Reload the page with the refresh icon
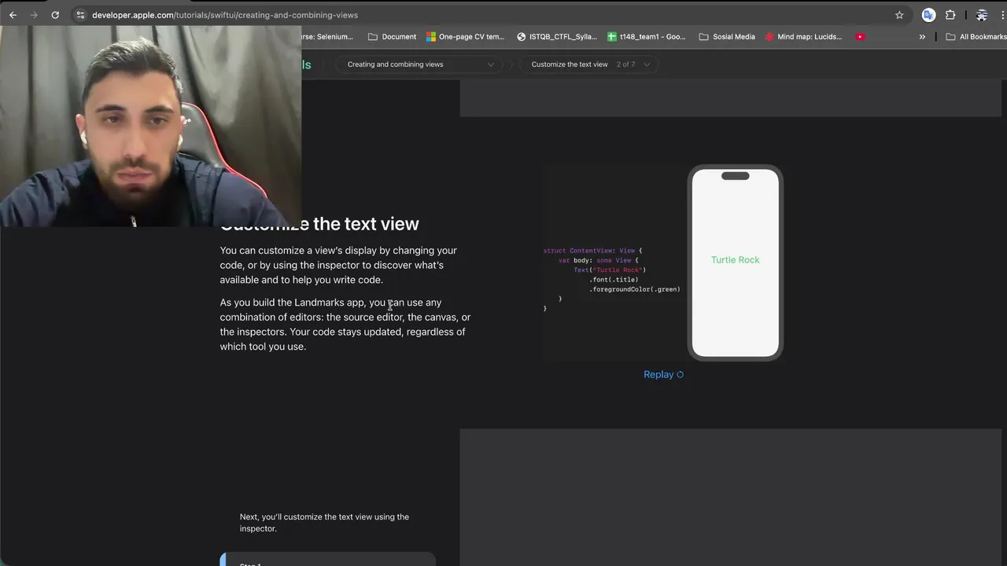The image size is (1007, 566). click(x=55, y=15)
